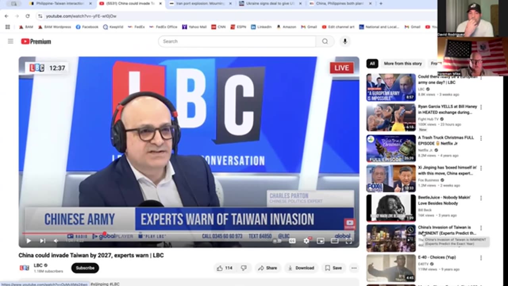The image size is (508, 286).
Task: Play the LBC video
Action: (x=29, y=241)
